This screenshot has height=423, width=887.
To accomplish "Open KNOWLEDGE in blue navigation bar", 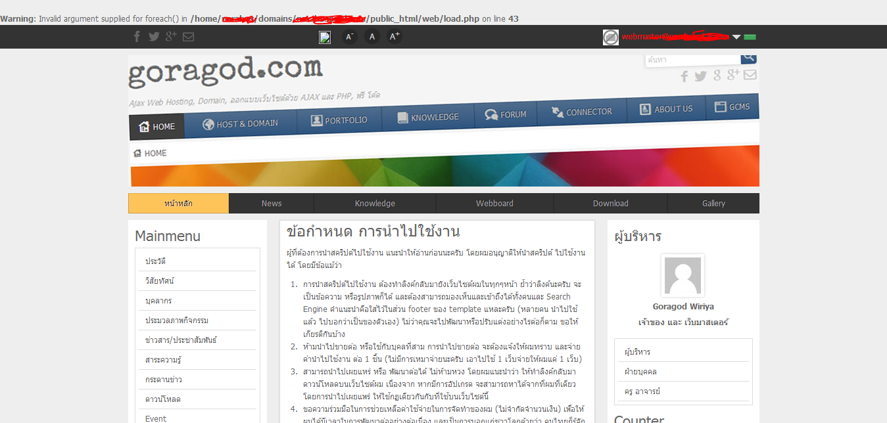I will tap(429, 117).
